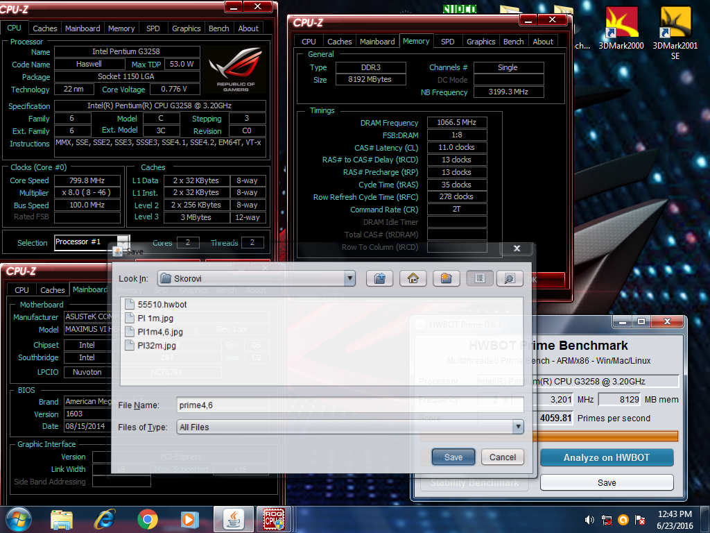Expand the Look In folder dropdown
Image resolution: width=710 pixels, height=533 pixels.
[x=349, y=278]
